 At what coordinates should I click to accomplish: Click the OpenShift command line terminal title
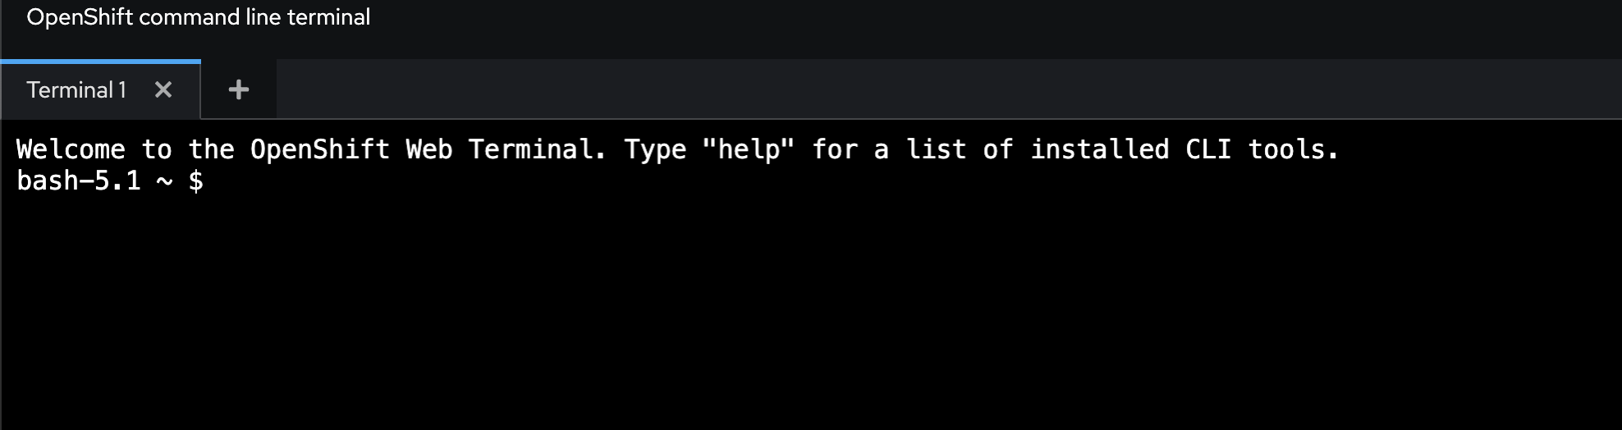pyautogui.click(x=198, y=17)
